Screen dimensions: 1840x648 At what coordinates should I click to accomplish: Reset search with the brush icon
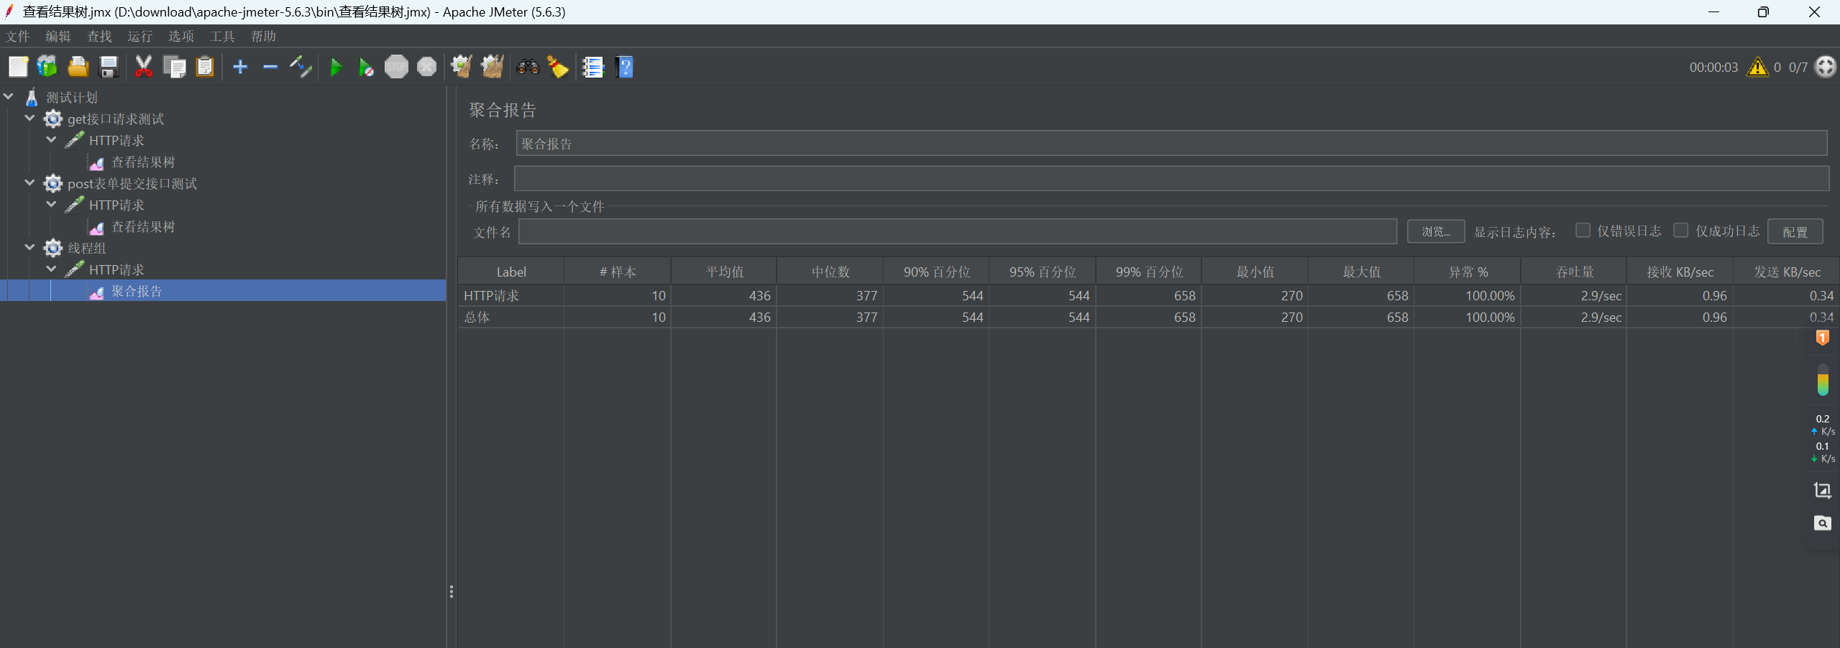(558, 67)
